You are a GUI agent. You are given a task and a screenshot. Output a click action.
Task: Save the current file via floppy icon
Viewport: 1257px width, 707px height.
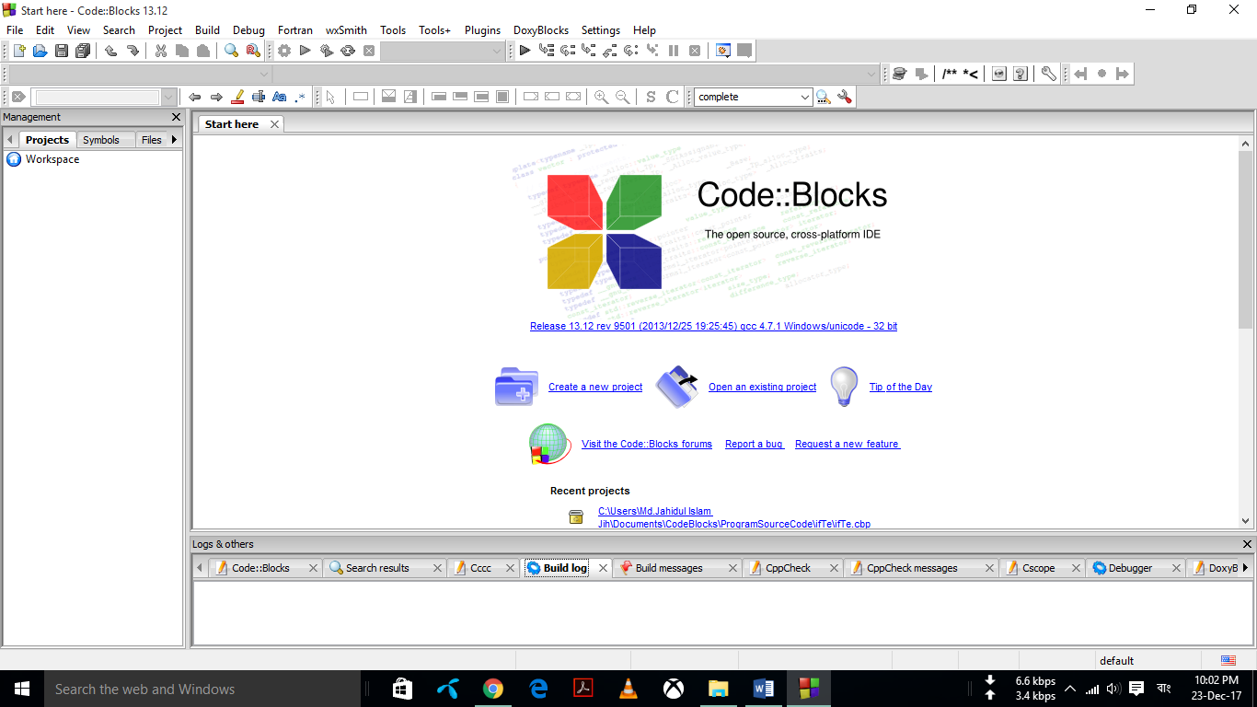(x=62, y=51)
